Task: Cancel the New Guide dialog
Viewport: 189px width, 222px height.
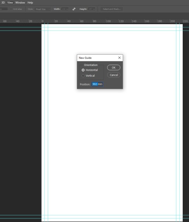Action: coord(114,75)
